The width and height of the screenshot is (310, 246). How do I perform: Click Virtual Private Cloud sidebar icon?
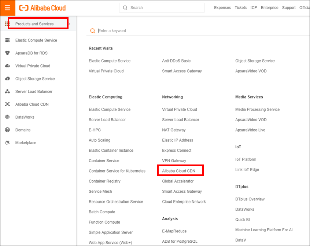7,66
